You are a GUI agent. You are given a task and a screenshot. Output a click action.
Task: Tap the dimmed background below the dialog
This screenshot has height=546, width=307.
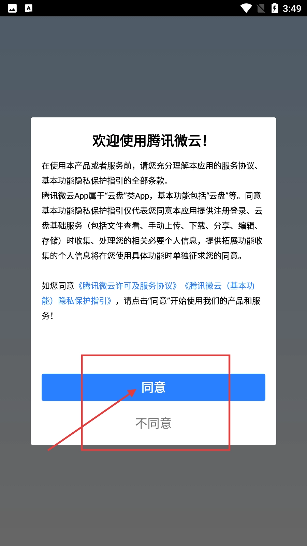point(153,495)
